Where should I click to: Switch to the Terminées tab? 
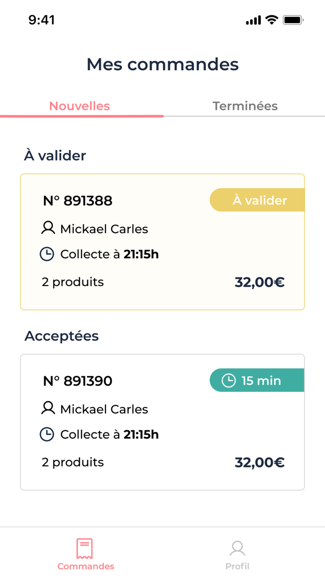[x=245, y=106]
